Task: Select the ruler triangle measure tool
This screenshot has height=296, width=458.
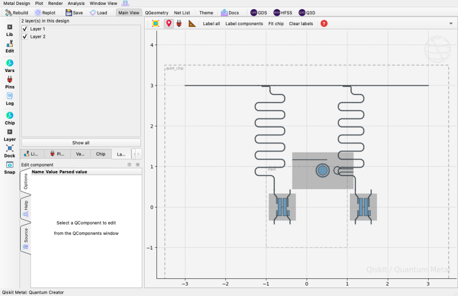Action: 192,24
